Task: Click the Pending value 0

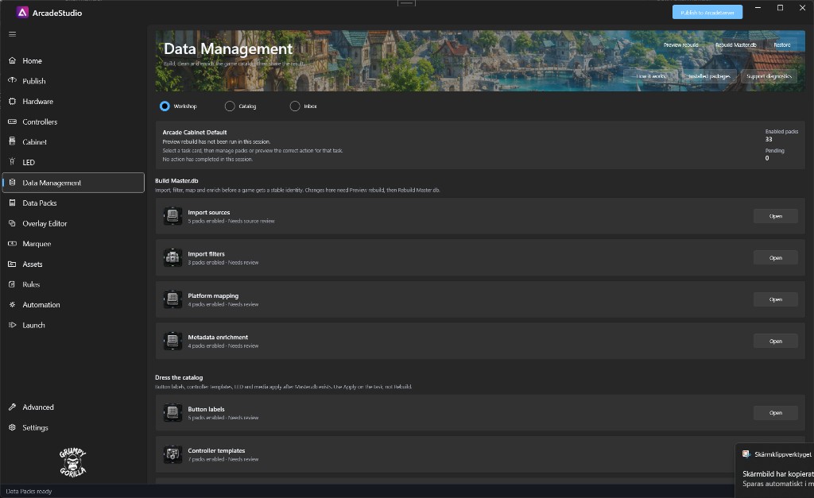Action: (767, 158)
